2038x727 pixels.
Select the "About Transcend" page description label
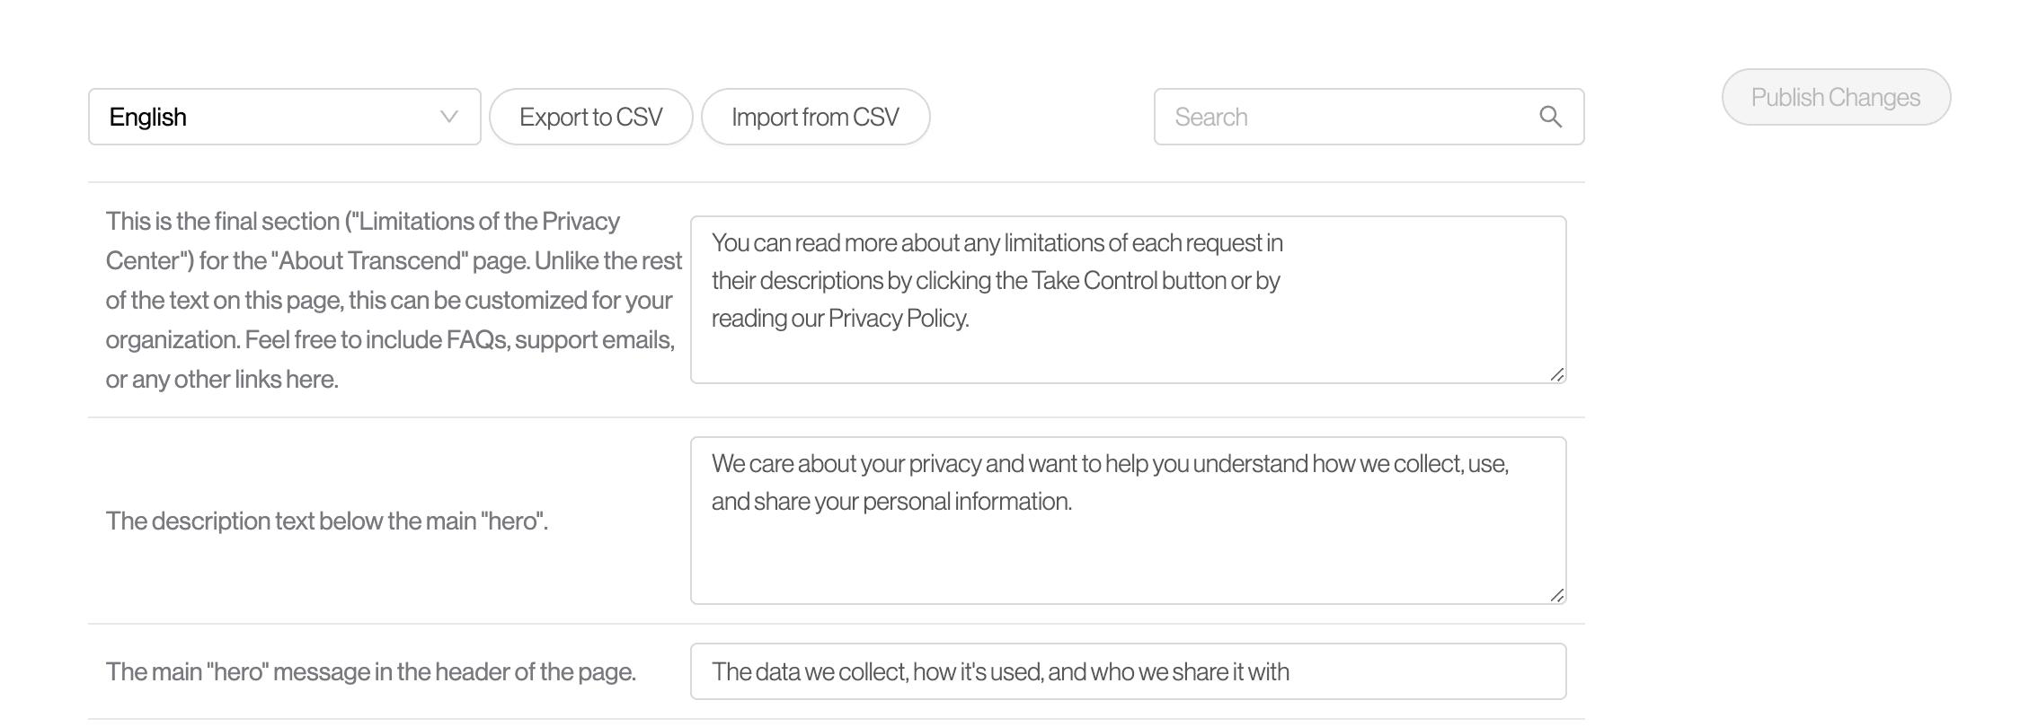[393, 300]
